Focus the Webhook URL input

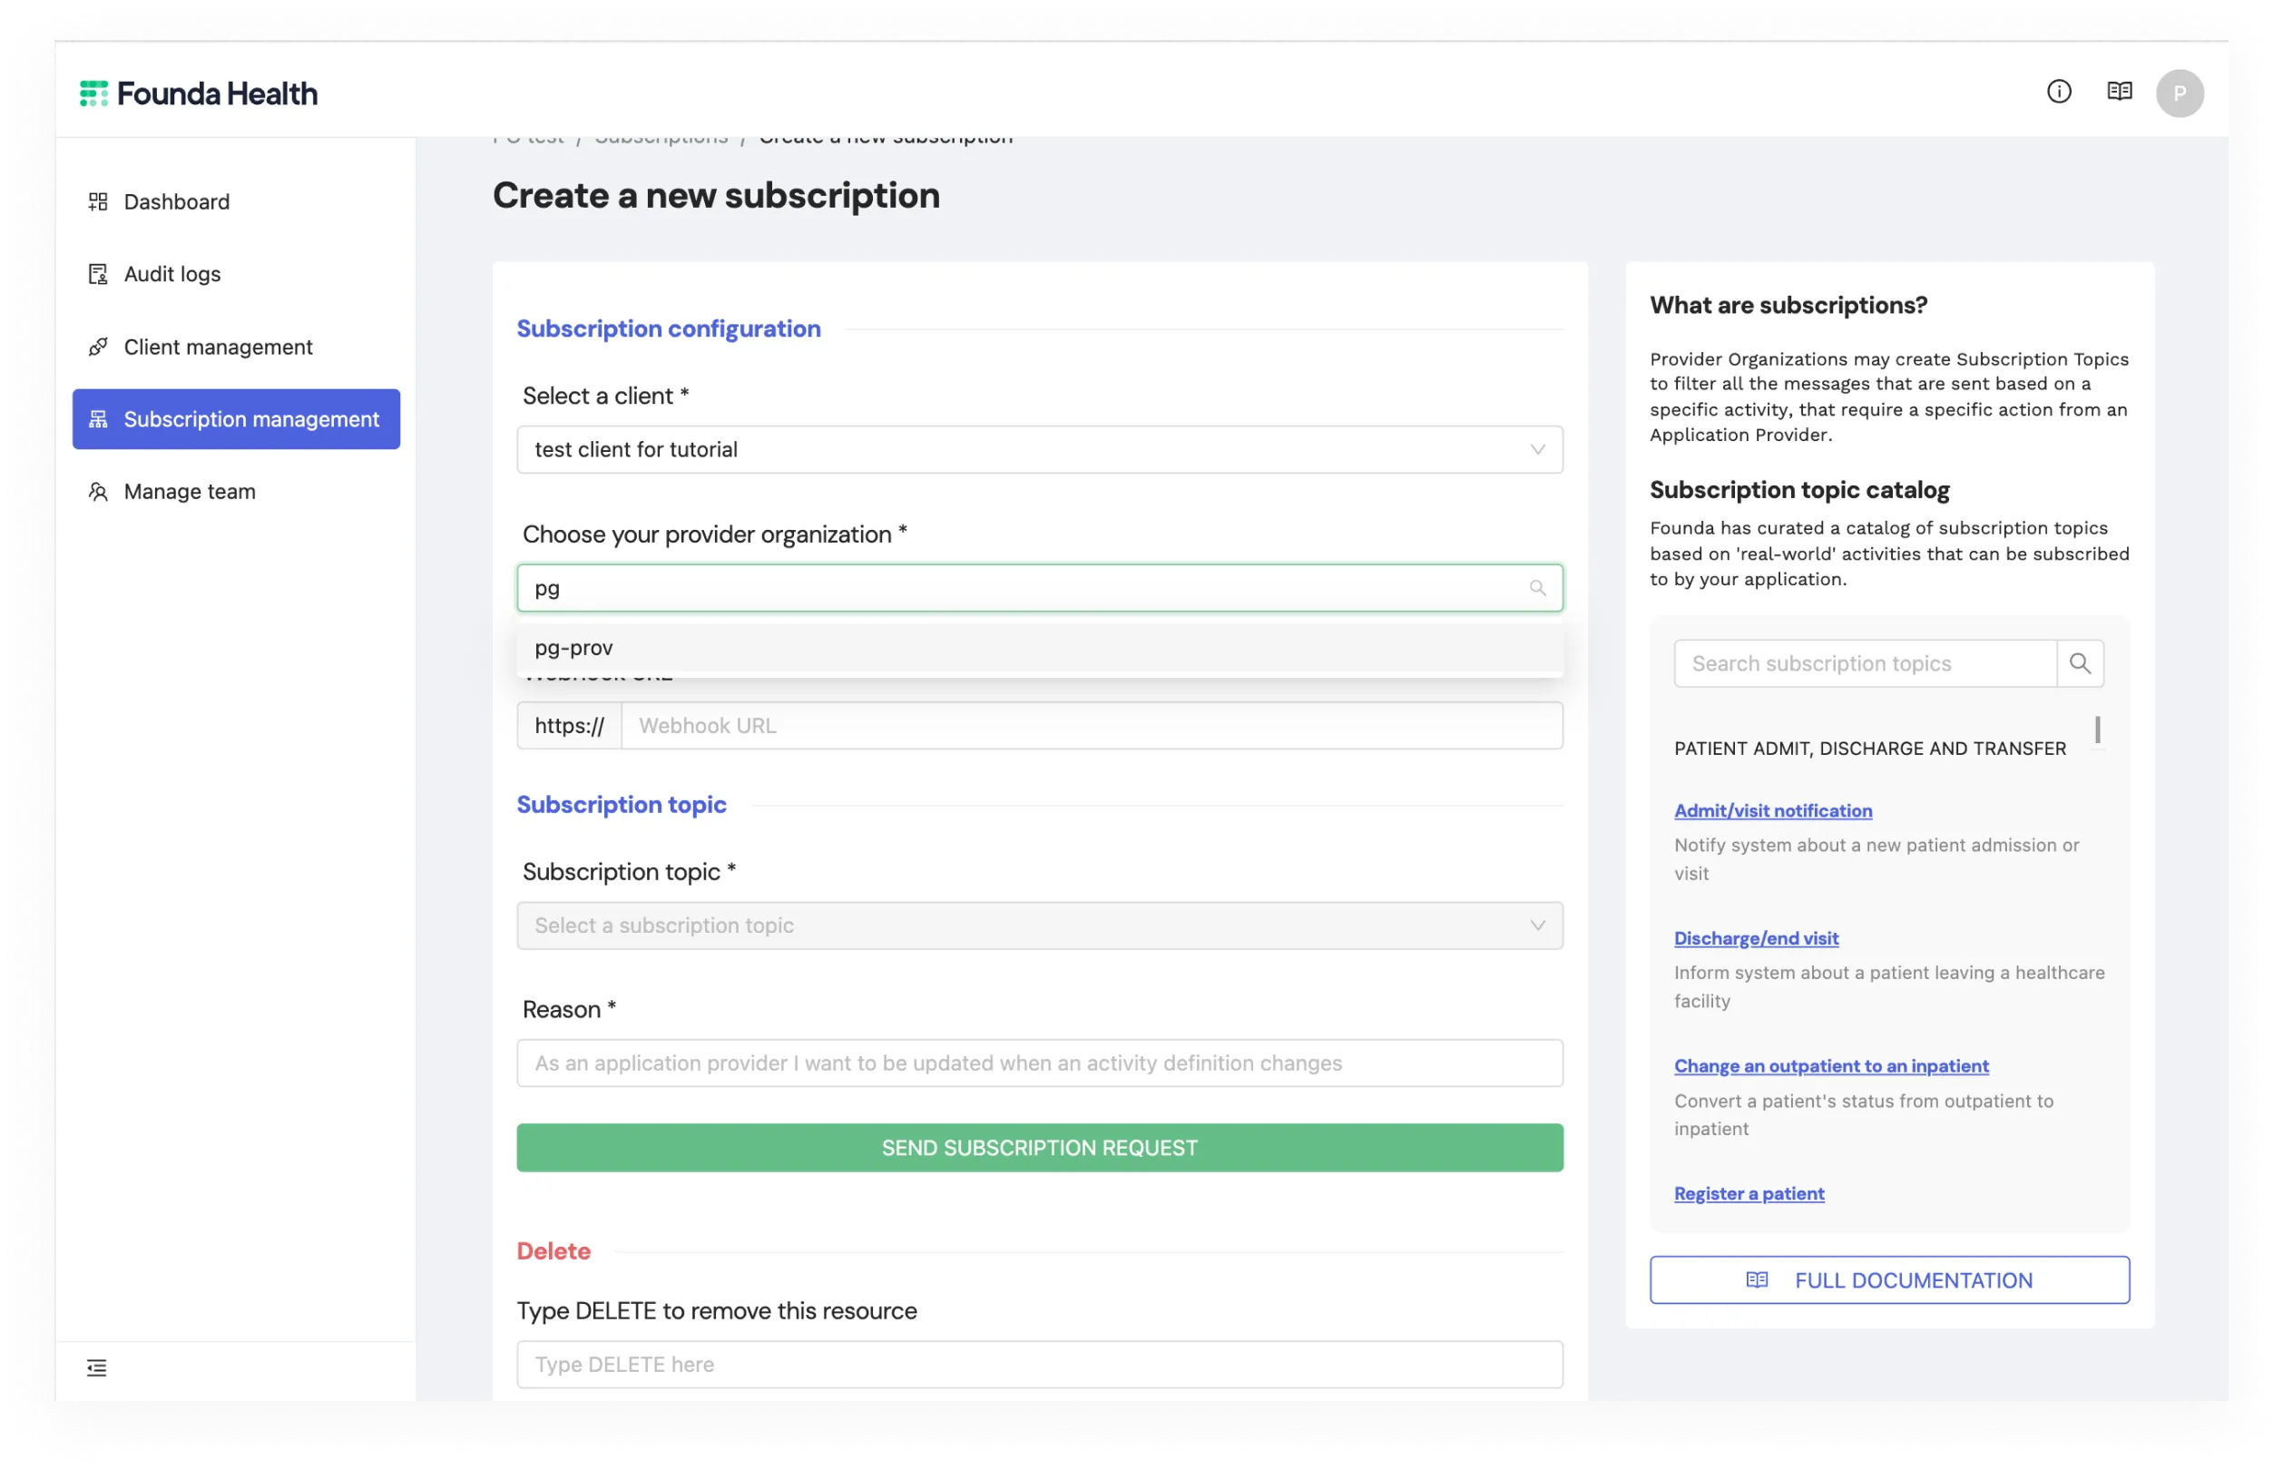click(1092, 725)
